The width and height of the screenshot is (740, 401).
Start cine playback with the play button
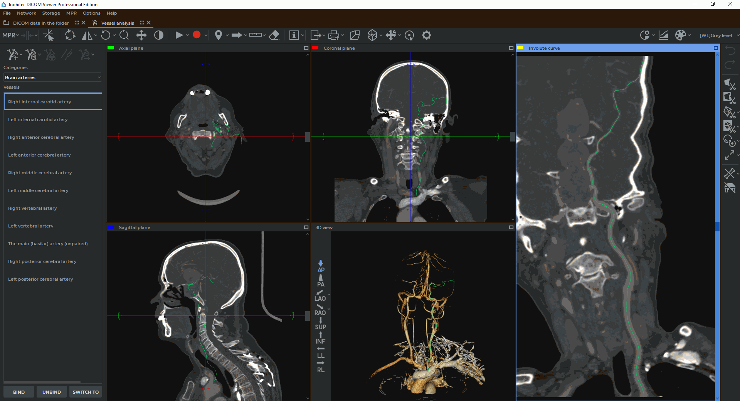[179, 35]
